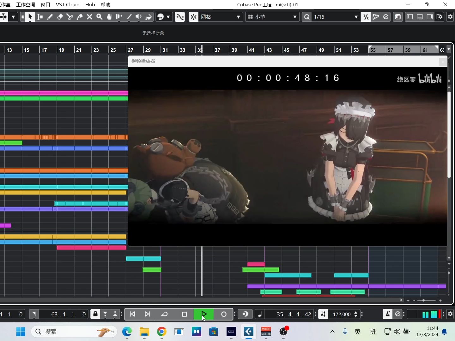
Task: Go to previous marker in transport
Action: point(132,314)
